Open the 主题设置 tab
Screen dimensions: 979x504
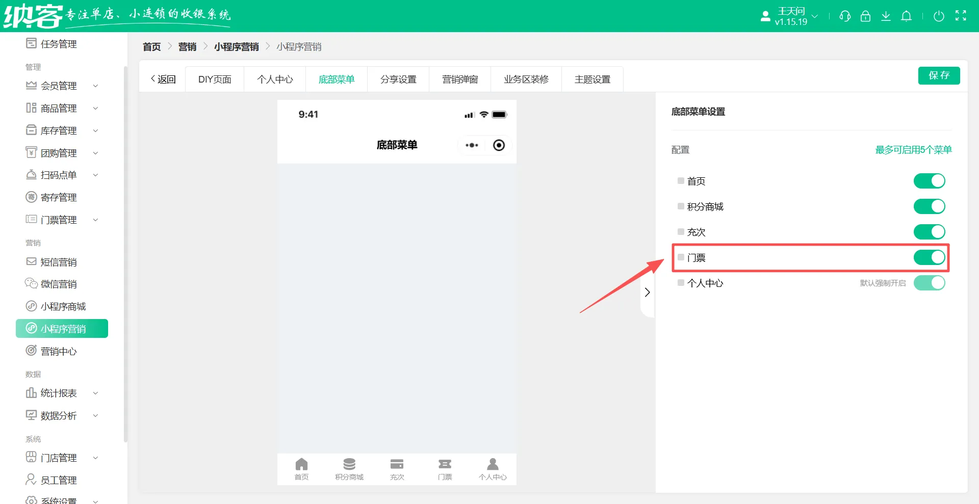pos(592,79)
